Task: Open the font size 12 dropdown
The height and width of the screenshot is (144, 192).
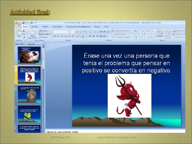Action: click(74, 32)
